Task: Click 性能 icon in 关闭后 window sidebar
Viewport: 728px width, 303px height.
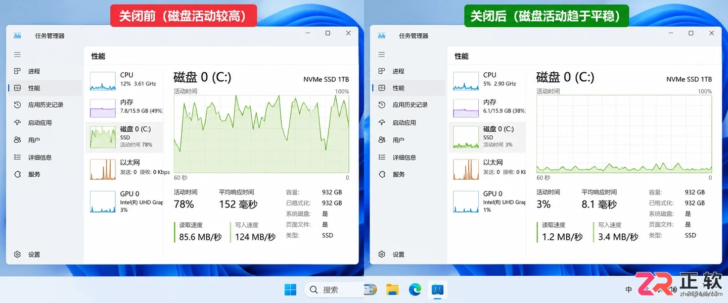Action: point(382,88)
